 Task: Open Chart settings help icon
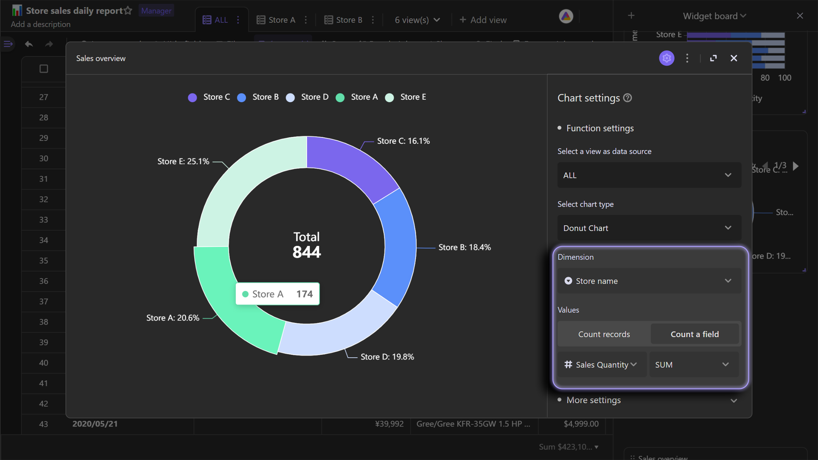point(628,98)
